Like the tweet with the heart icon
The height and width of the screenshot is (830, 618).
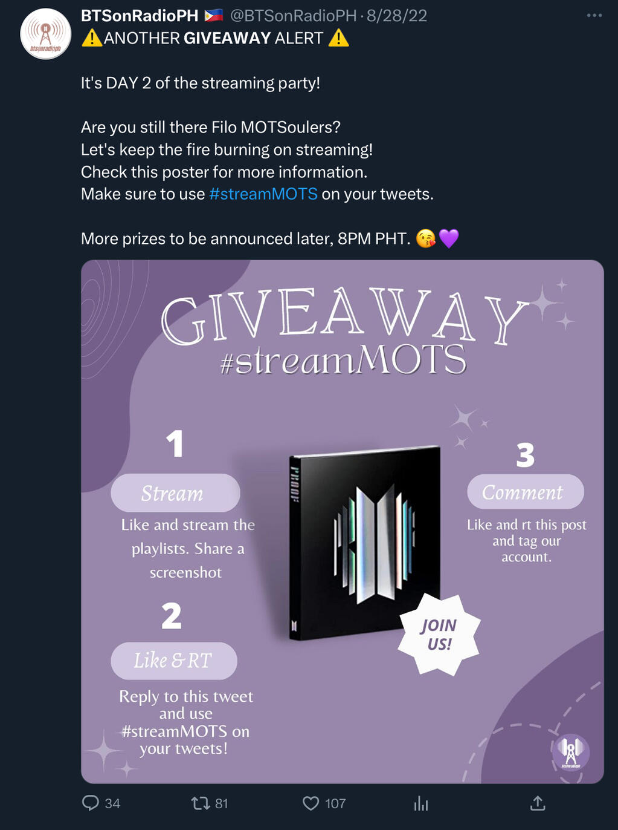311,803
